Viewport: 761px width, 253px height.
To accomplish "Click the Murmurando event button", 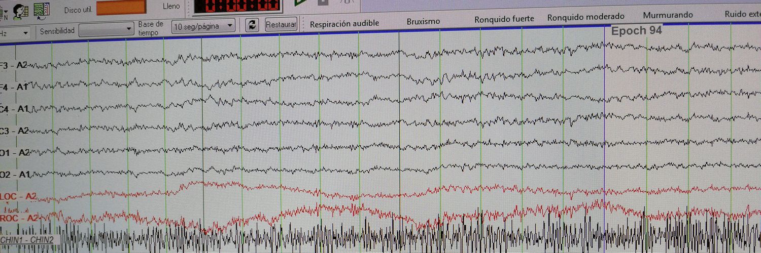I will point(668,15).
